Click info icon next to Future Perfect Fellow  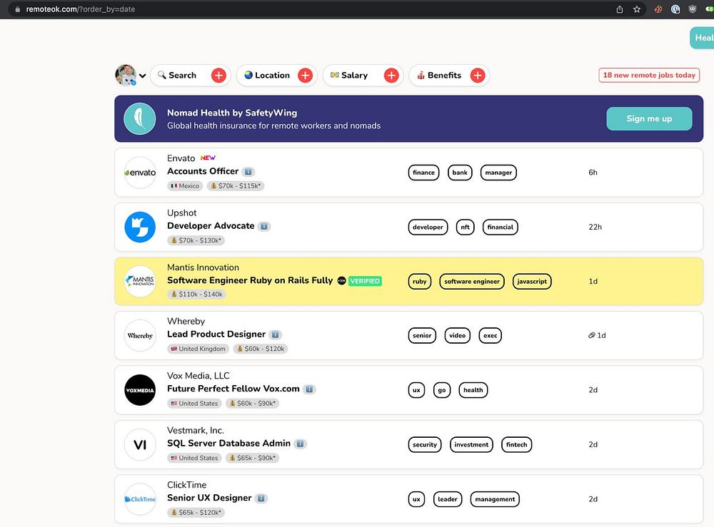tap(309, 389)
